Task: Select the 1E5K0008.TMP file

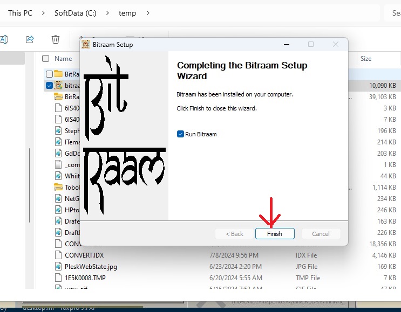Action: point(85,278)
